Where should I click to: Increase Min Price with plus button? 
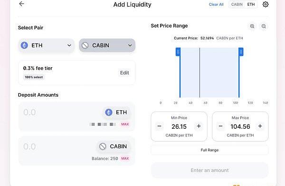click(x=199, y=126)
